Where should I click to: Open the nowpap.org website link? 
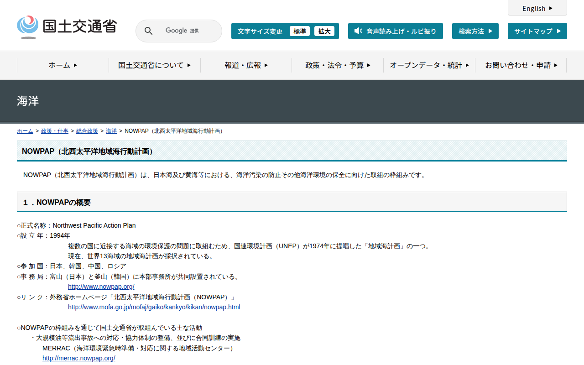point(101,287)
